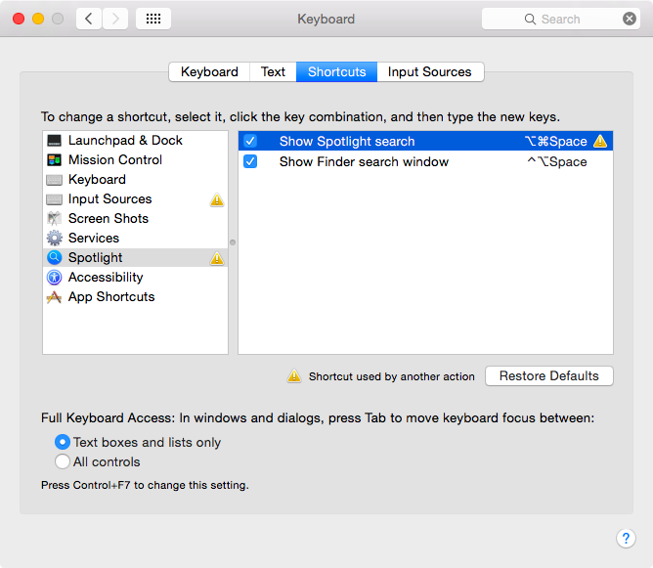Uncheck Show Finder search window checkbox
The height and width of the screenshot is (568, 653).
point(250,161)
